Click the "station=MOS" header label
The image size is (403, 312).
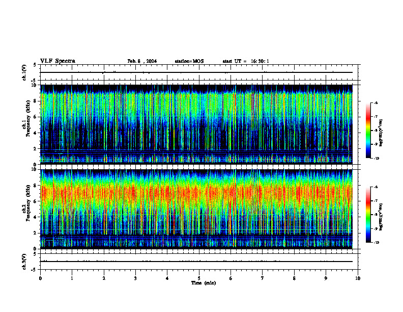click(189, 61)
